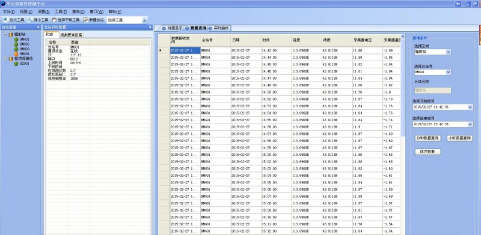Click the 台站名称 disabled text field
Viewport: 481px width, 235px height.
pyautogui.click(x=432, y=91)
